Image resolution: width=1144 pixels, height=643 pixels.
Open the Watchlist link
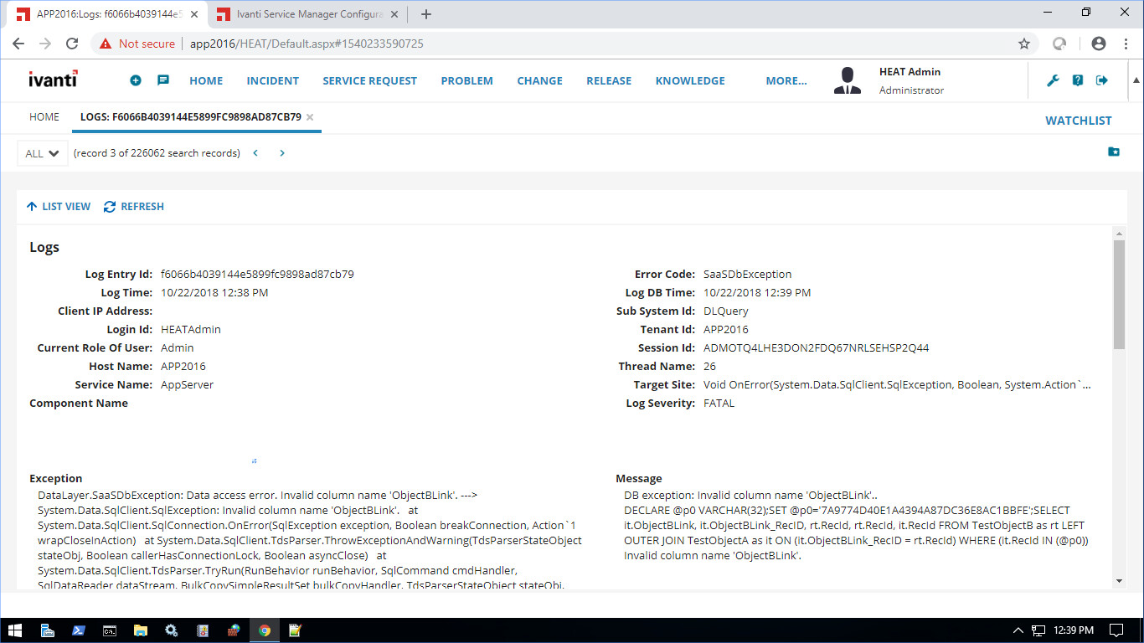point(1078,121)
